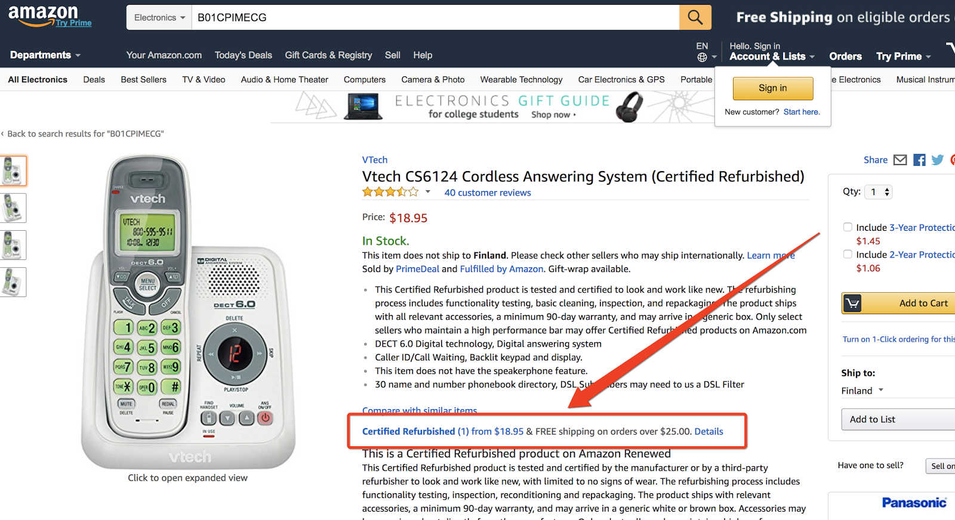Image resolution: width=955 pixels, height=520 pixels.
Task: Expand the Departments menu
Action: click(x=45, y=55)
